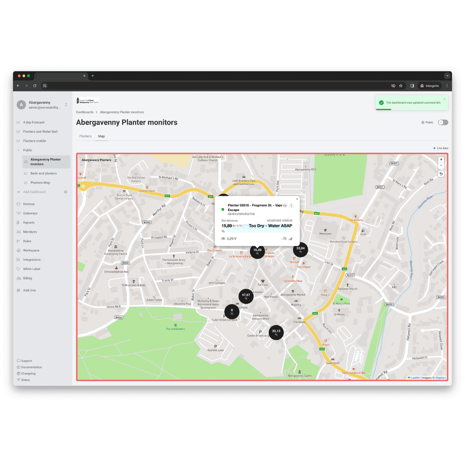Click the 0 % map marker
The height and width of the screenshot is (465, 465).
232,312
